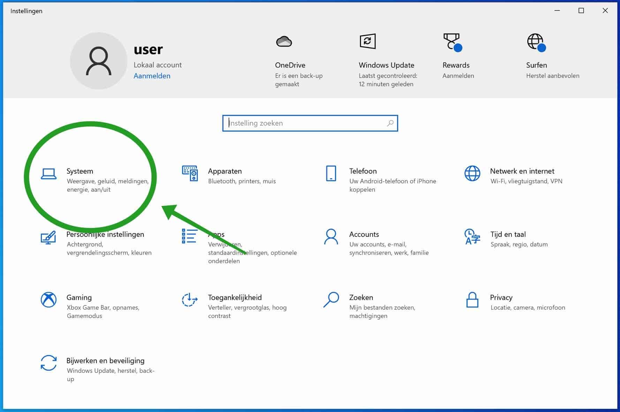
Task: Click the Windows Update icon in header
Action: (368, 41)
